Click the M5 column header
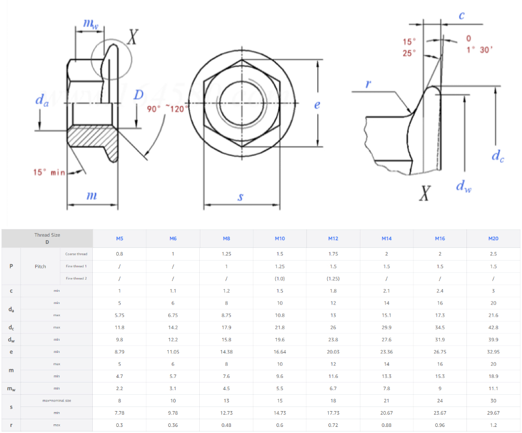This screenshot has width=522, height=433. tap(119, 239)
